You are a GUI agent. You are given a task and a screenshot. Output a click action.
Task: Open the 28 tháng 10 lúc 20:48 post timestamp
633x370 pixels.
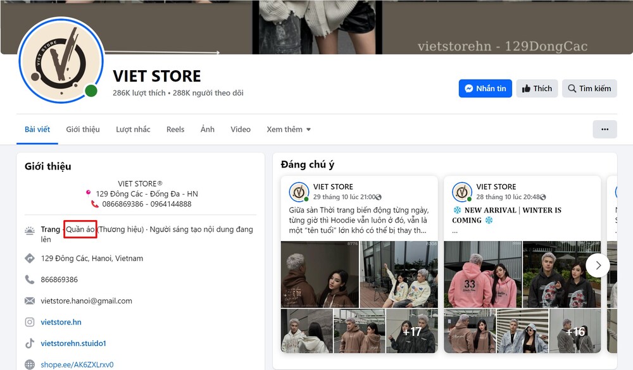tap(508, 197)
